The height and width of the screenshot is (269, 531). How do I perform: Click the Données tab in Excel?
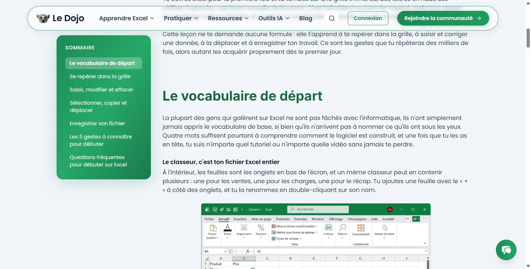301,219
